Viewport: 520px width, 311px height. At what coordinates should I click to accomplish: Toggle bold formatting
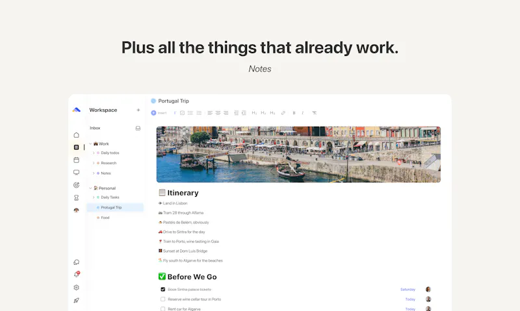click(294, 113)
